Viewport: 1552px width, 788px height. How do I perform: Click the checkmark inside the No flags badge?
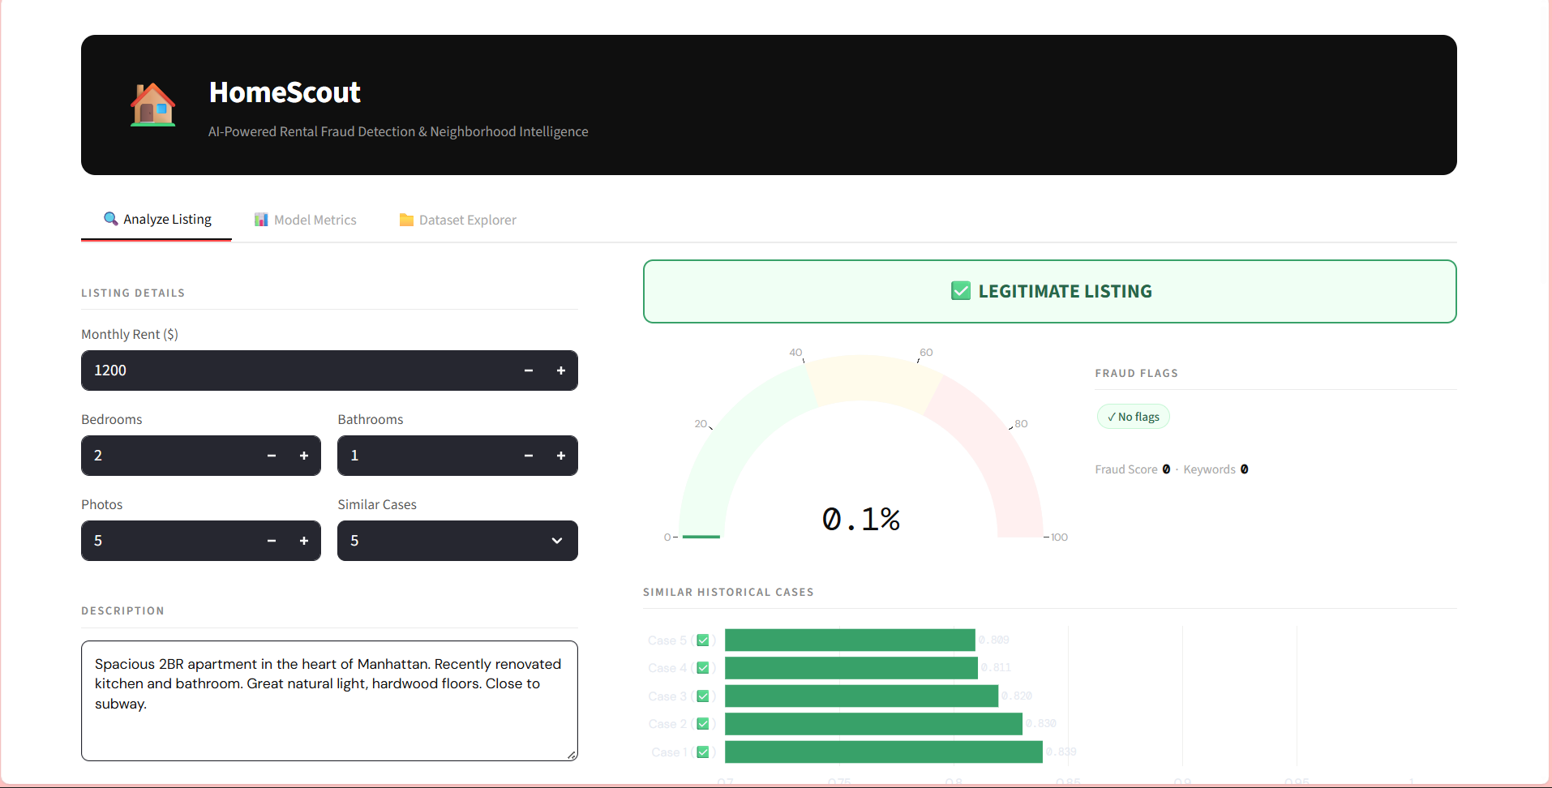(1112, 416)
